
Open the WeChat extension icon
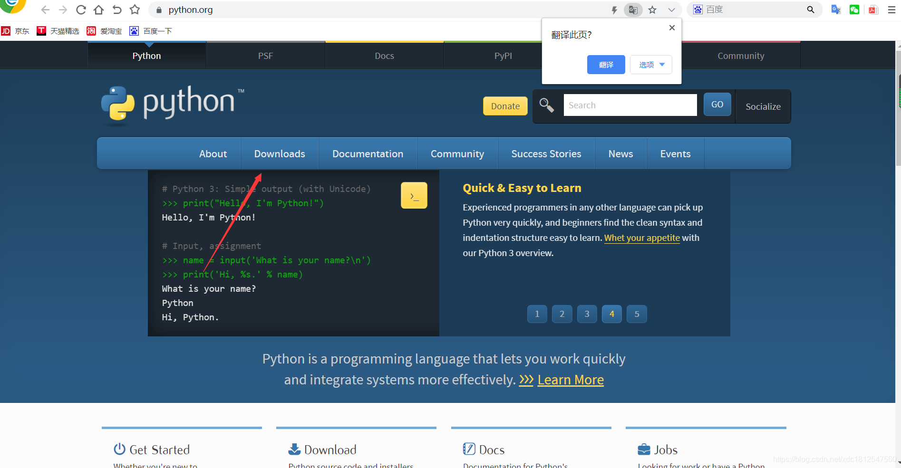[x=854, y=10]
